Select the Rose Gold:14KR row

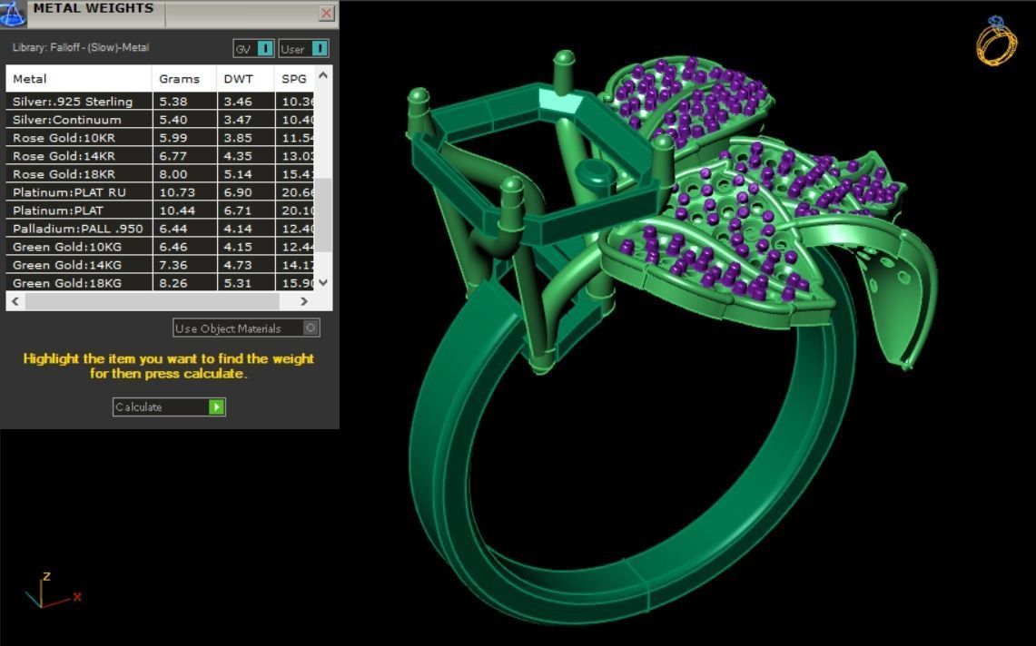(x=160, y=156)
